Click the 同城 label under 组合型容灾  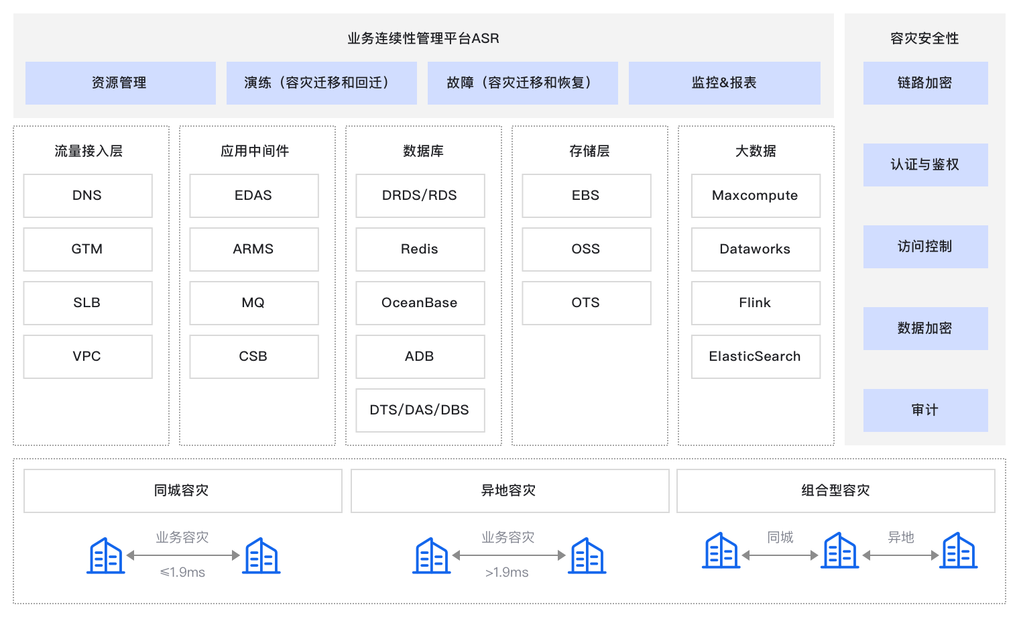coord(780,538)
